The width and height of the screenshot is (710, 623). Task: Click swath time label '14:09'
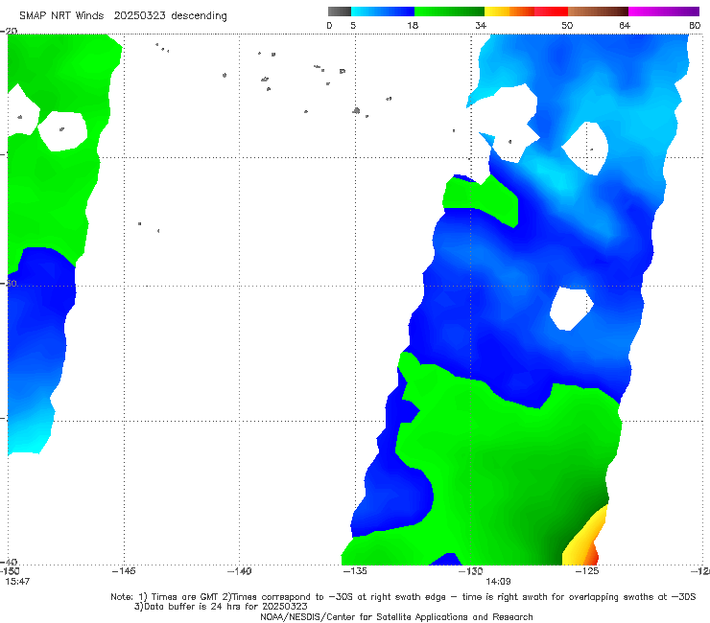tap(498, 582)
